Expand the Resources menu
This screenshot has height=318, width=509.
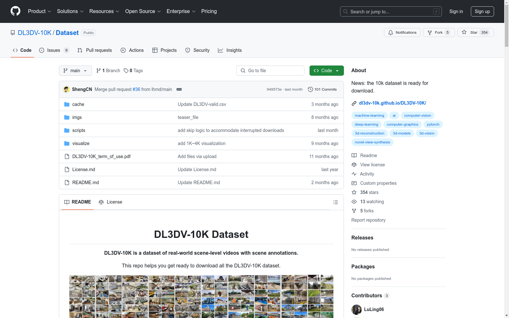pos(104,11)
